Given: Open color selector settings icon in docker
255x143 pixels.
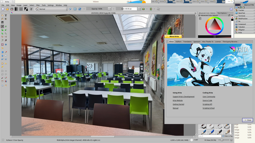Looking at the screenshot, I should (200, 19).
